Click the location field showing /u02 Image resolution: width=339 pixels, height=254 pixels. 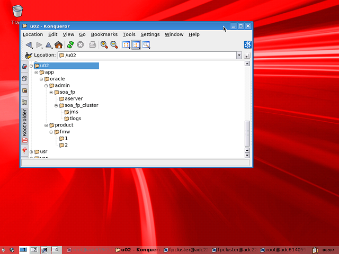pyautogui.click(x=147, y=55)
